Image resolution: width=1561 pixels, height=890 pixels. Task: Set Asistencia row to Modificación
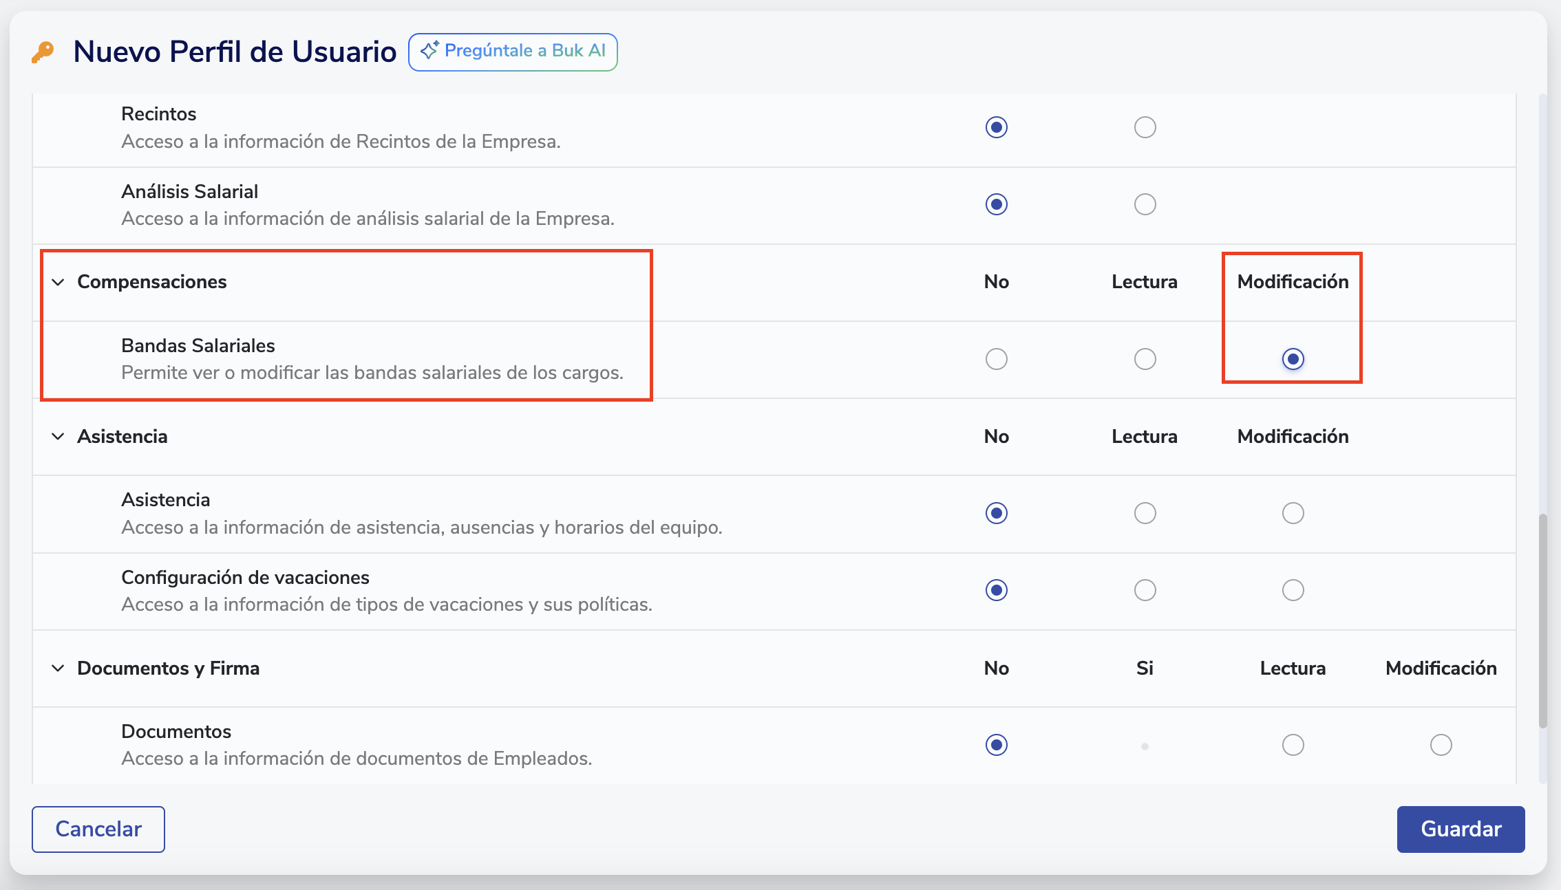[x=1293, y=513]
